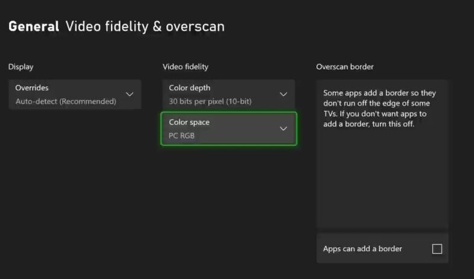This screenshot has height=279, width=474.
Task: Click the Display section label
Action: pos(21,67)
